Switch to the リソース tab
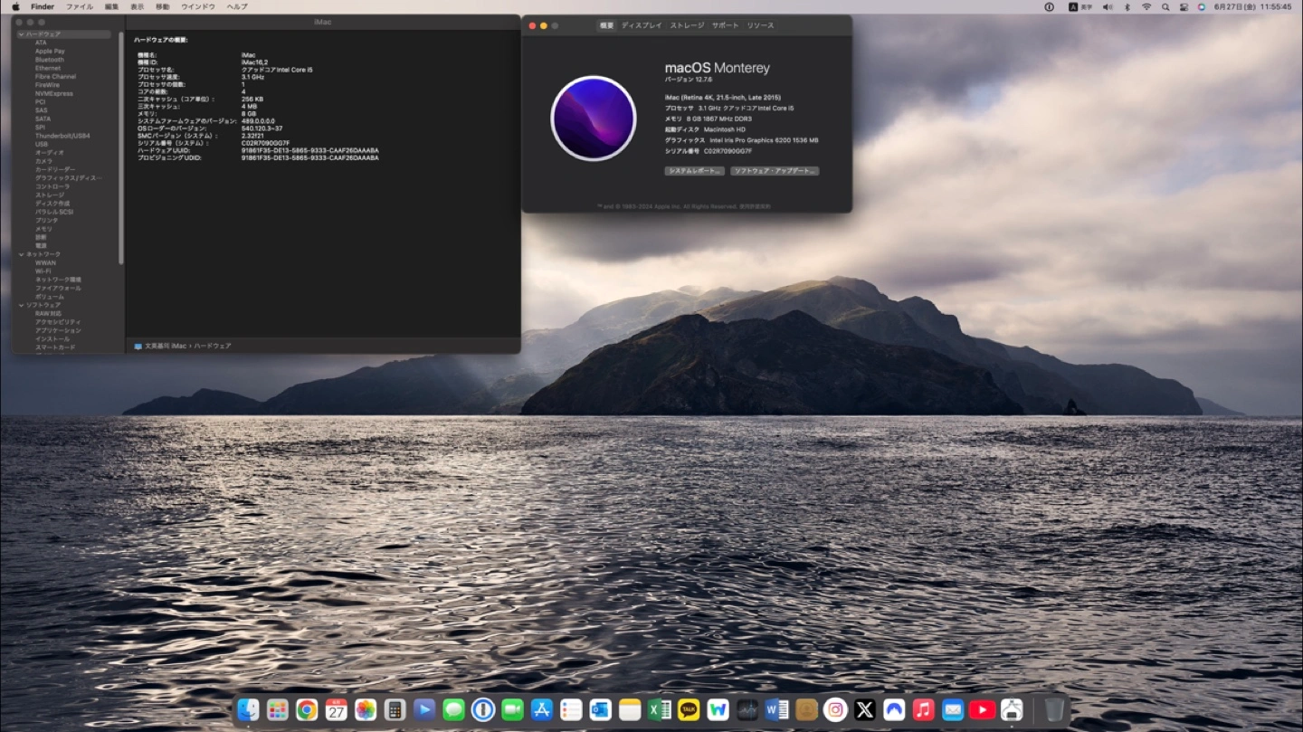 (x=760, y=25)
